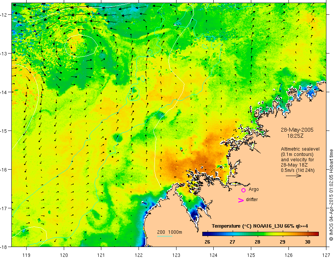Click the longitude axis label 124
Viewport: 334px width, 258px height.
tap(214, 255)
